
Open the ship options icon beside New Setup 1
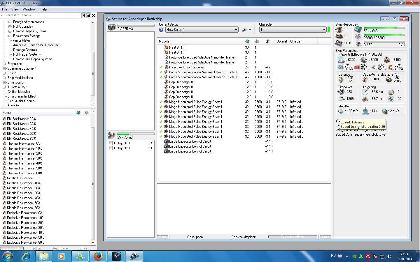pos(246,30)
